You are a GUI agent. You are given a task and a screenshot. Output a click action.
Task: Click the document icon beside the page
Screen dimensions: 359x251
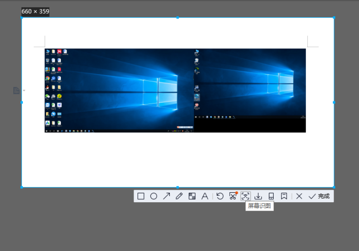click(16, 91)
